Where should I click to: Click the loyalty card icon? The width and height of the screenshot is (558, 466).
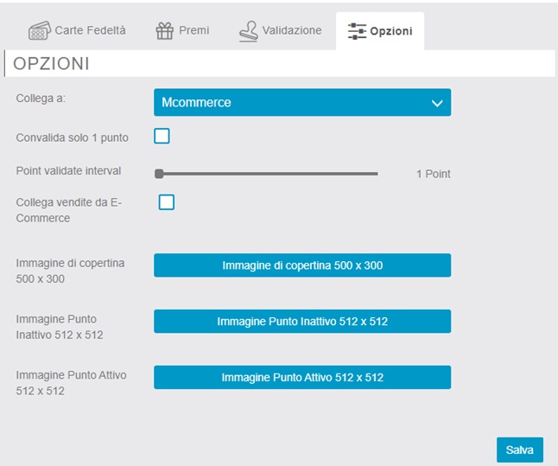[x=39, y=31]
